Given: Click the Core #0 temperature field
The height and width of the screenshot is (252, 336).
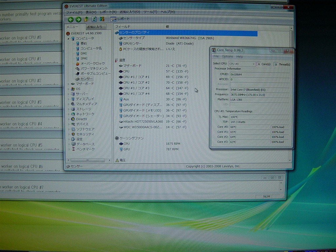Looking at the screenshot, I should (x=250, y=127).
